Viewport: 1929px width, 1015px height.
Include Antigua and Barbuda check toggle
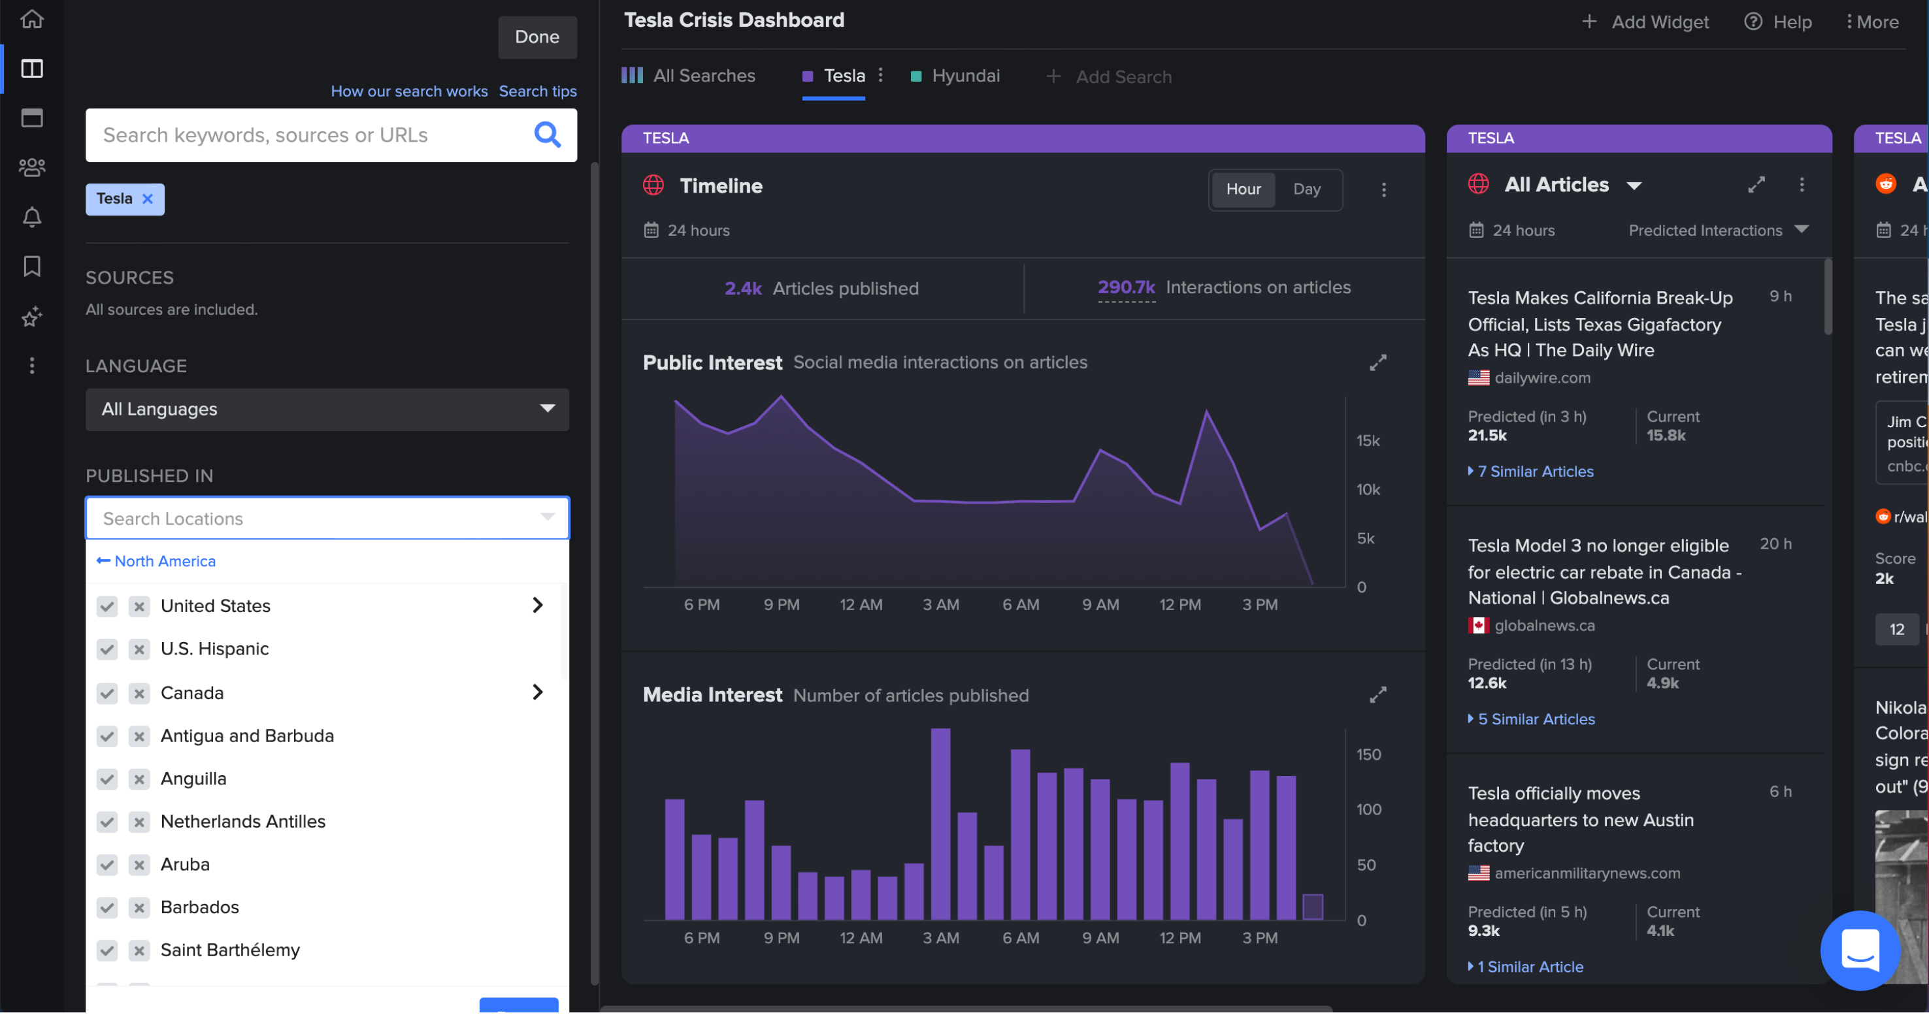(x=107, y=737)
